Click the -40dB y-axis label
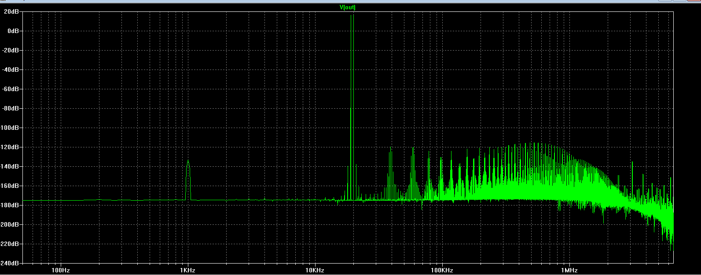The image size is (701, 275). click(10, 70)
